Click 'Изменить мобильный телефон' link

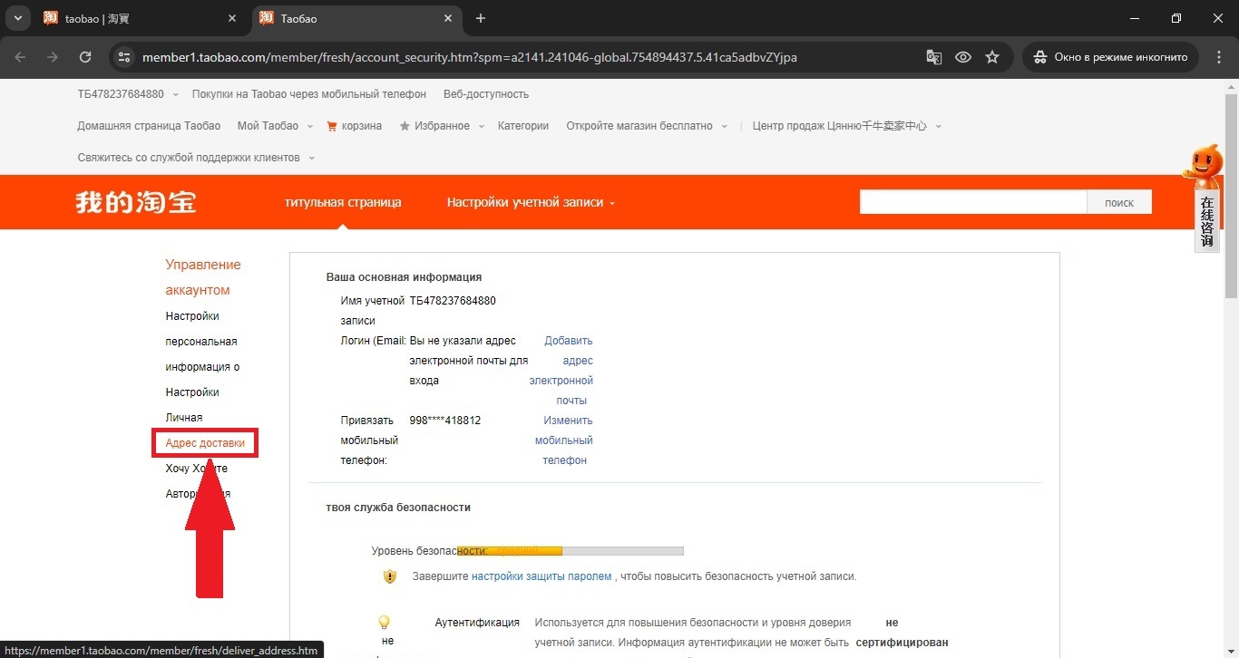coord(564,440)
